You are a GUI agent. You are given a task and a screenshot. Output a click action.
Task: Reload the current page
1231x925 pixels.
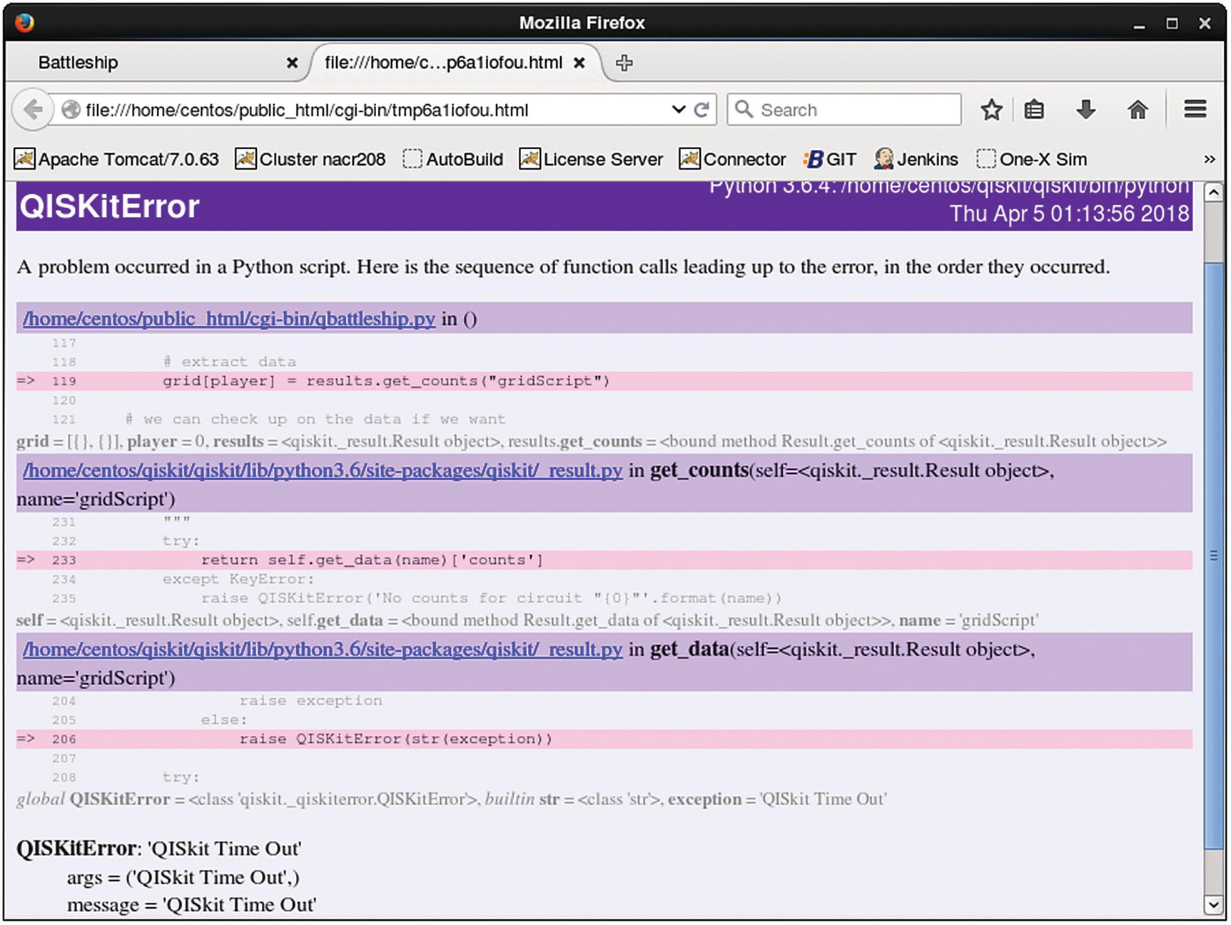pos(701,110)
